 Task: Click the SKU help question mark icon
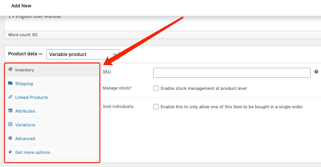coord(316,72)
